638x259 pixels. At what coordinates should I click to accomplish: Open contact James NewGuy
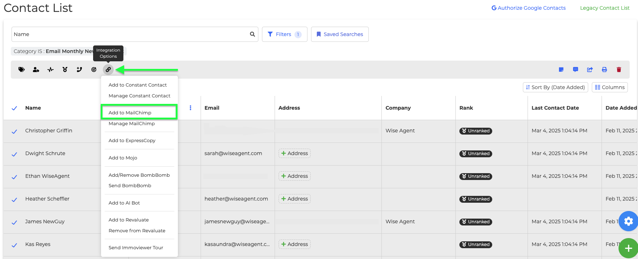(45, 221)
